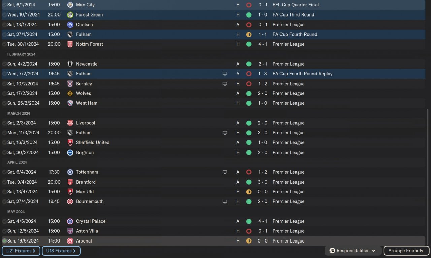Click the Liverpool club crest icon
Image resolution: width=431 pixels, height=258 pixels.
pyautogui.click(x=70, y=123)
